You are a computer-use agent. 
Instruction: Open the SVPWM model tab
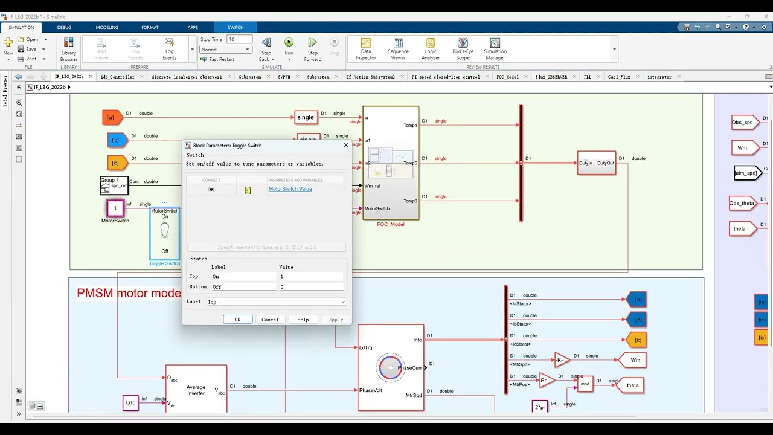click(284, 77)
